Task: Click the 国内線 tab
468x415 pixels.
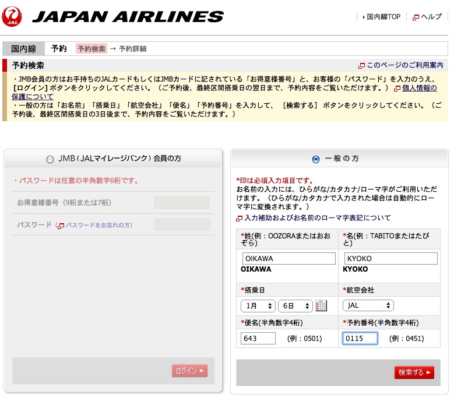Action: (x=23, y=48)
